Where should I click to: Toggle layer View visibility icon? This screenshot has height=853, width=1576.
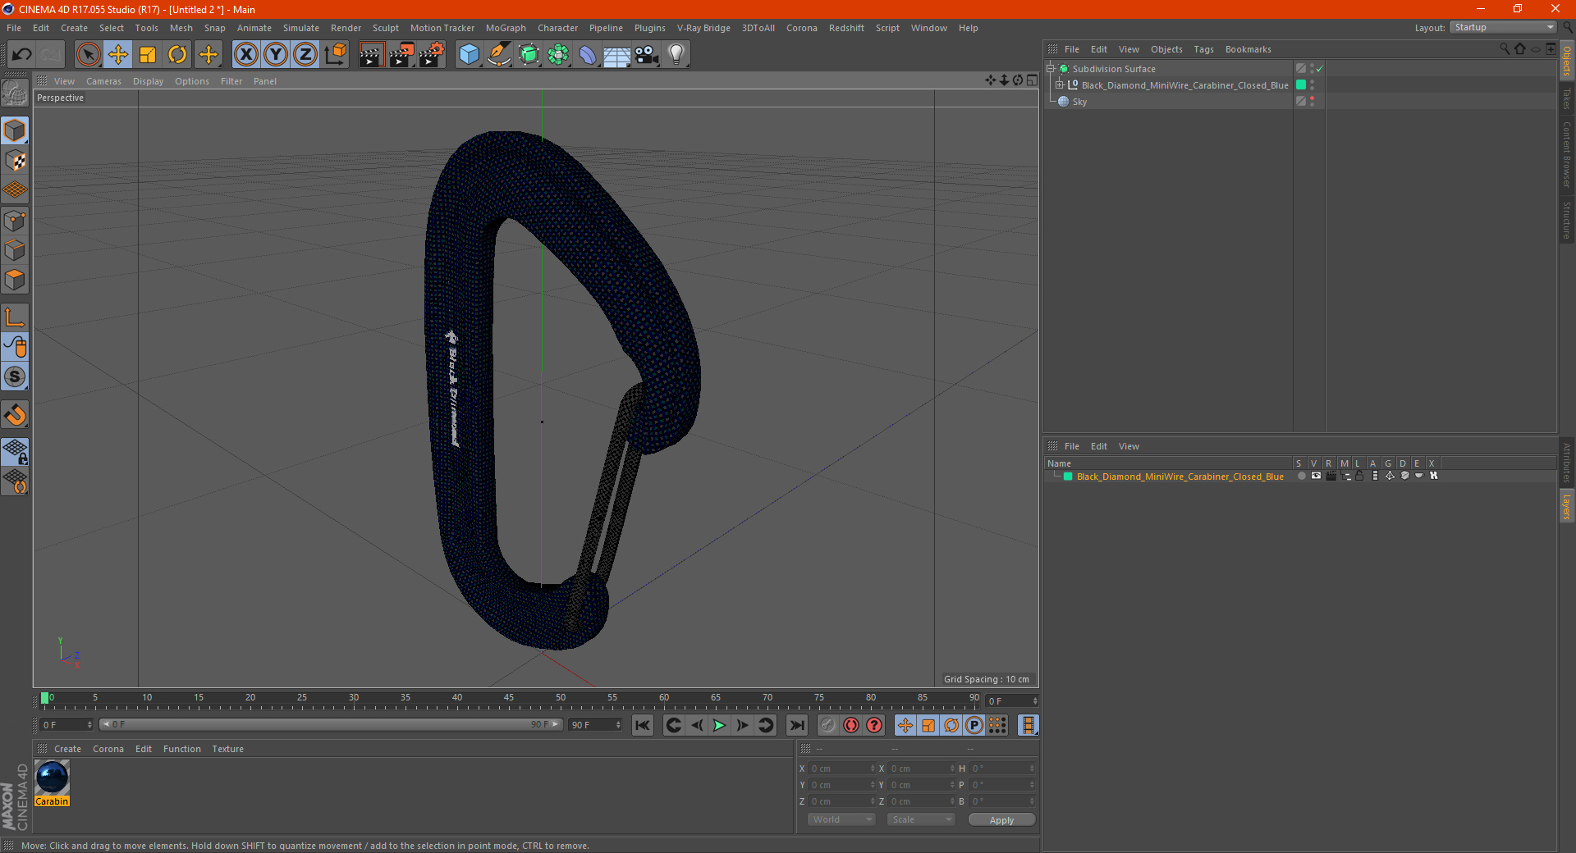click(x=1316, y=476)
